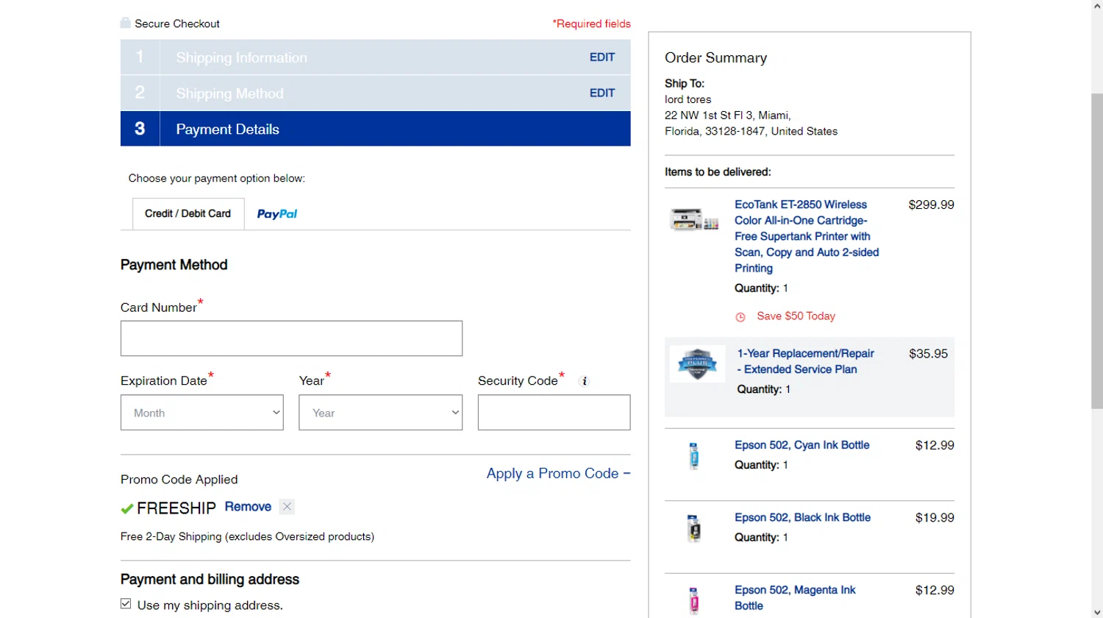Collapse the Apply a Promo Code section
Viewport: 1103px width, 618px height.
click(x=558, y=474)
